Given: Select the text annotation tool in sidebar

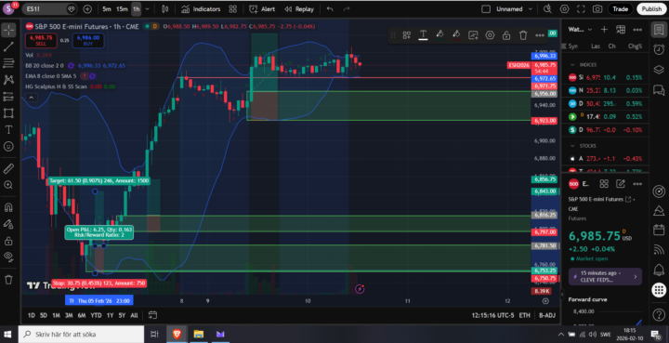Looking at the screenshot, I should (8, 130).
